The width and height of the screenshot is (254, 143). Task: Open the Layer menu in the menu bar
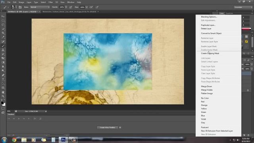29,2
